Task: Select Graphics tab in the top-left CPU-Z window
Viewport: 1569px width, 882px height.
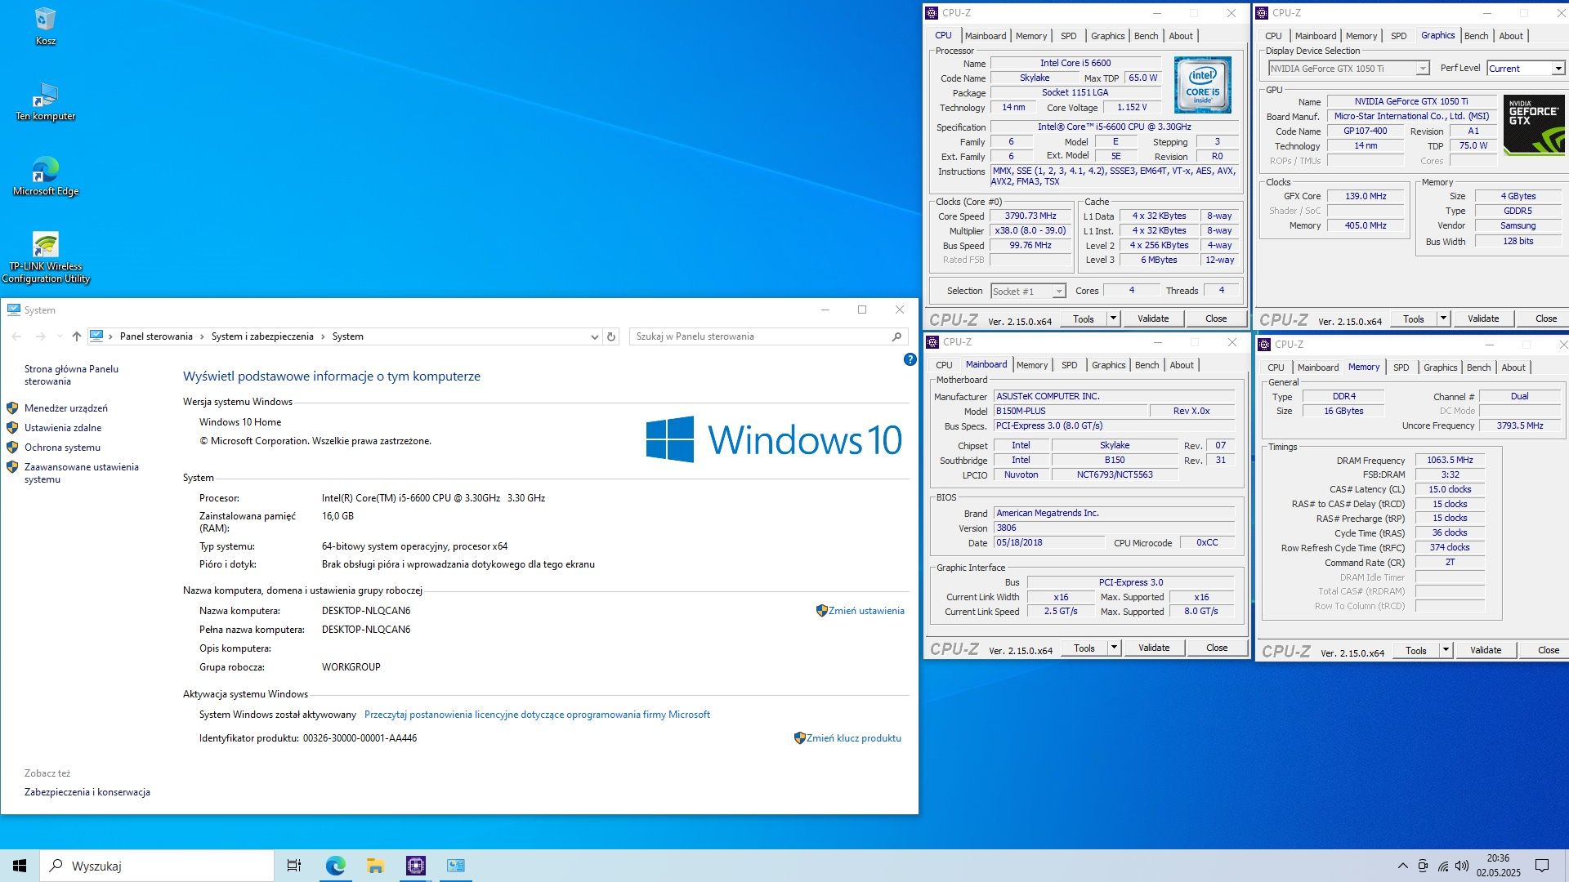Action: tap(1108, 36)
